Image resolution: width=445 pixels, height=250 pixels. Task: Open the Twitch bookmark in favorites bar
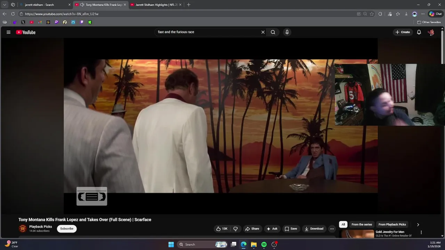coord(81,22)
